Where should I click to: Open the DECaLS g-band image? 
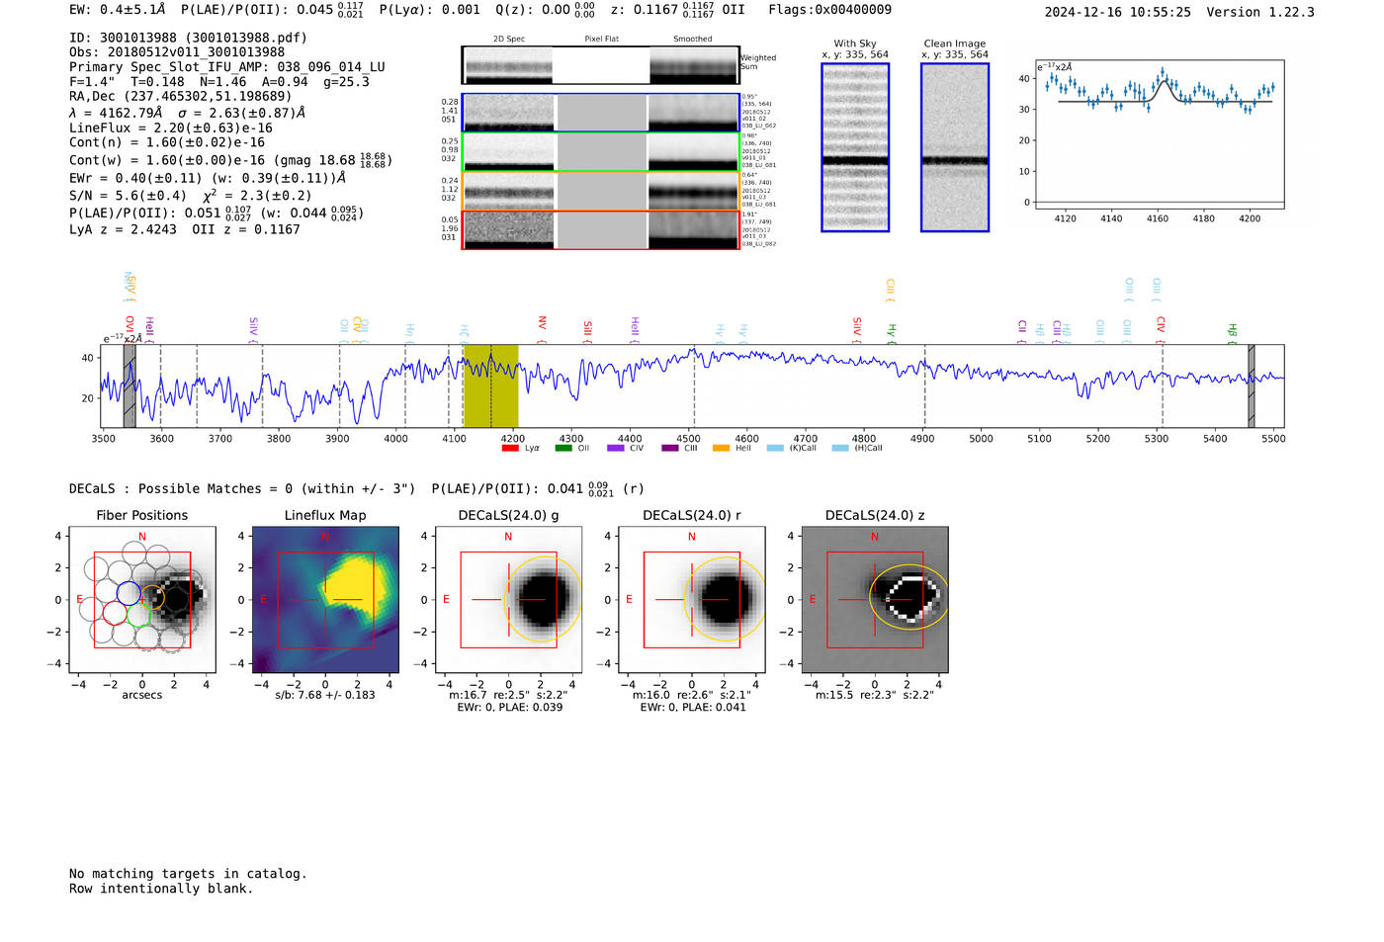[508, 600]
